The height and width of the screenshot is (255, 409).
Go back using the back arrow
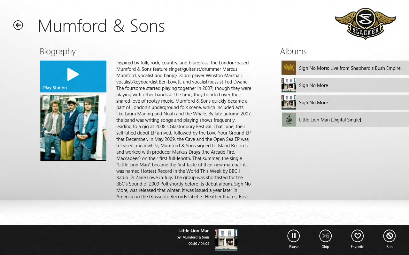(18, 25)
